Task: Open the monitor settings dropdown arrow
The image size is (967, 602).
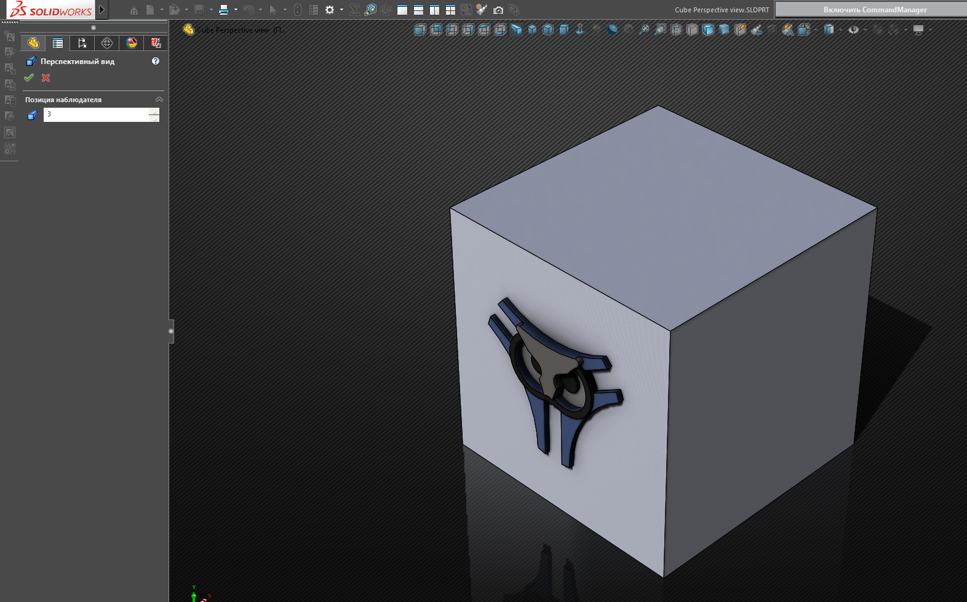Action: coord(930,30)
